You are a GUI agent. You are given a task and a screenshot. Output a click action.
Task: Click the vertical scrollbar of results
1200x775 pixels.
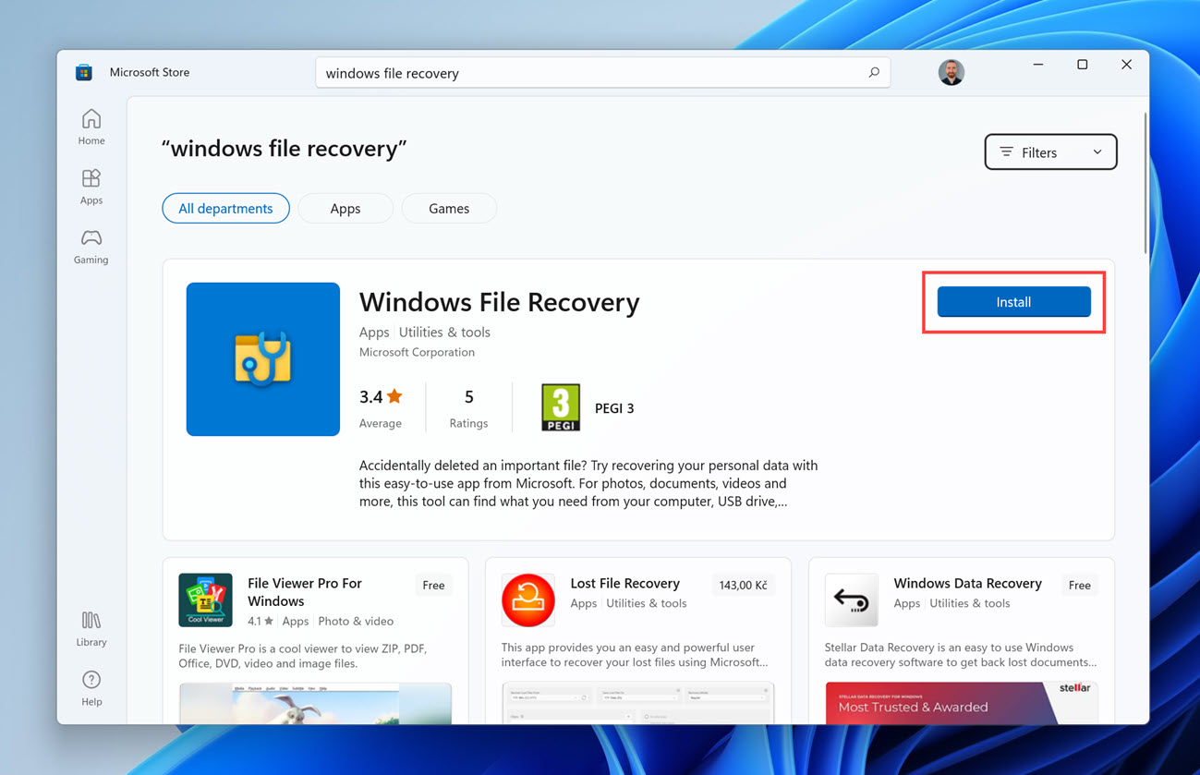(x=1145, y=183)
